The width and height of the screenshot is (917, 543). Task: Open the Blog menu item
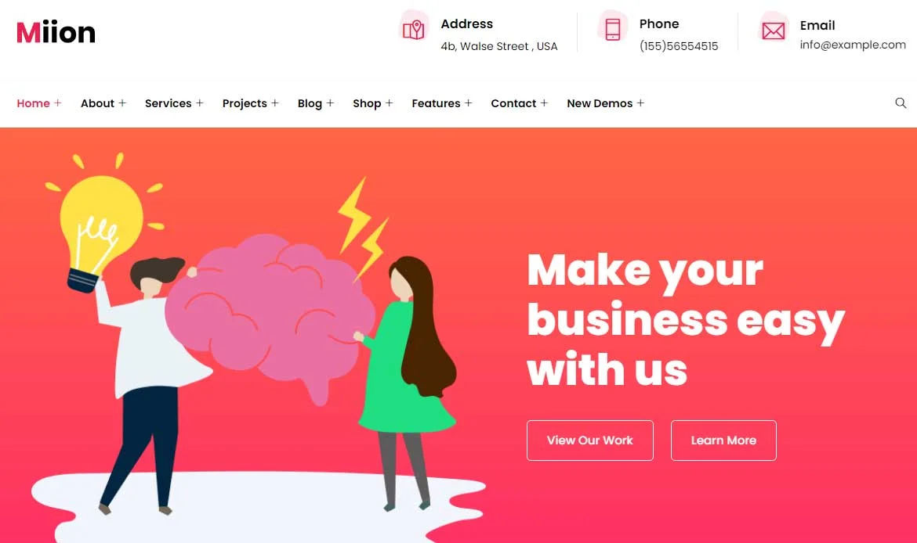point(310,103)
